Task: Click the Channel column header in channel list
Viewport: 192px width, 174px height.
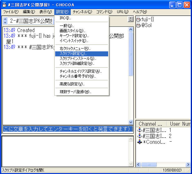Action: pos(151,124)
